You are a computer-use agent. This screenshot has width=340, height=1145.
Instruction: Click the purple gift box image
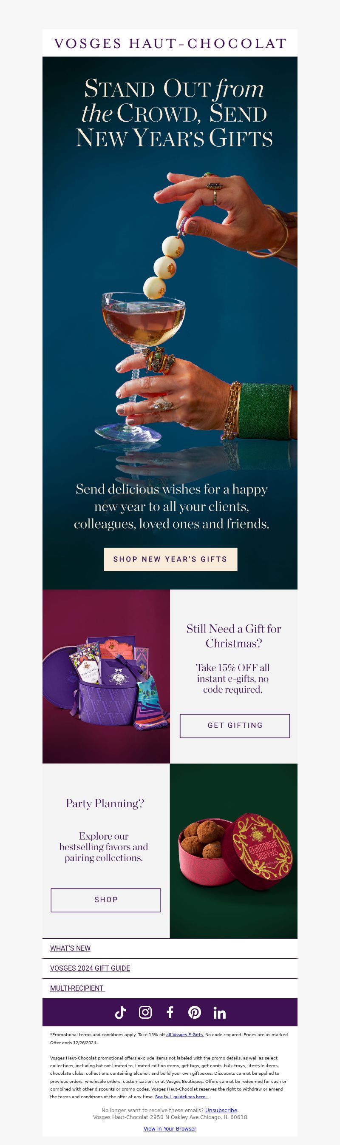pos(106,676)
